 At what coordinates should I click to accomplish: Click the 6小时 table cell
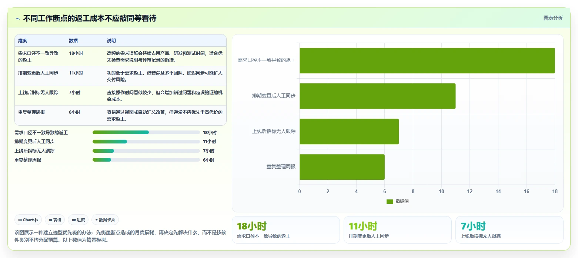point(74,112)
